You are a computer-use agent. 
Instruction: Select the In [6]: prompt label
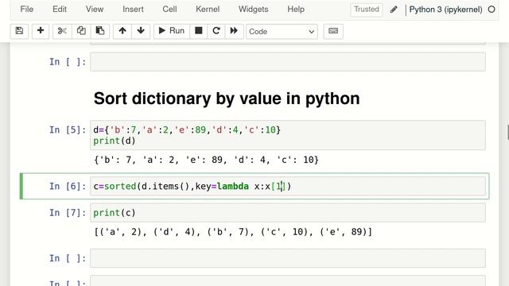[x=68, y=186]
